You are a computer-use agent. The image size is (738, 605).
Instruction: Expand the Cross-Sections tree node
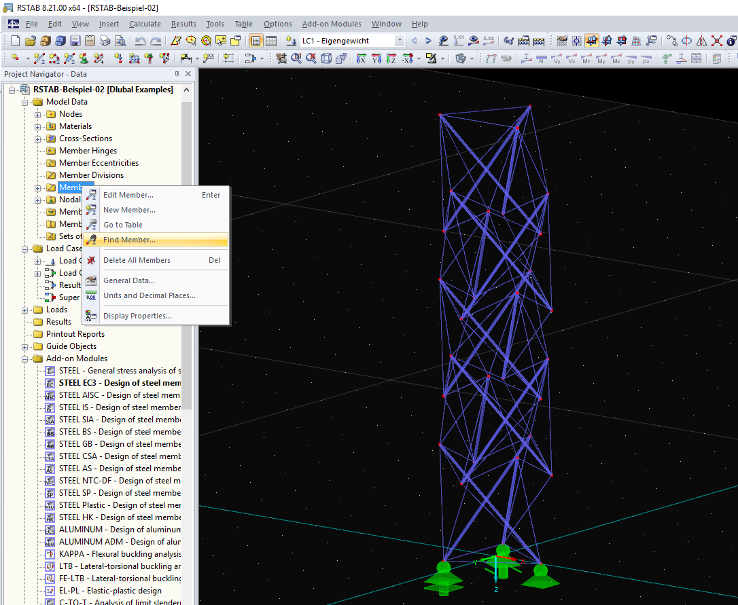click(x=39, y=139)
